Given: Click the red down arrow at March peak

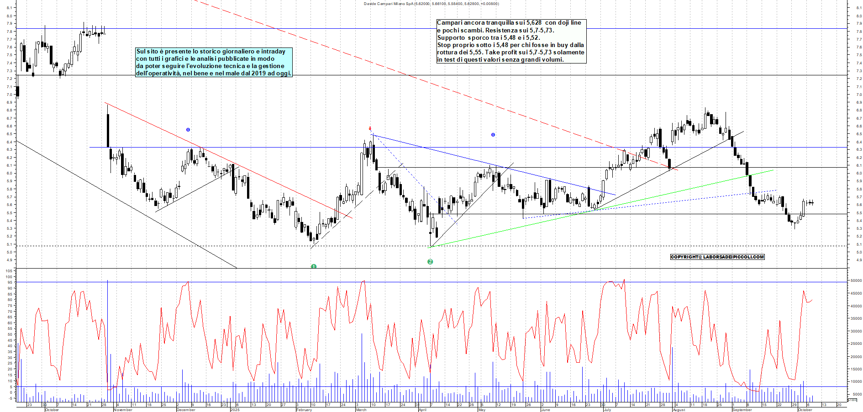Looking at the screenshot, I should pyautogui.click(x=370, y=129).
